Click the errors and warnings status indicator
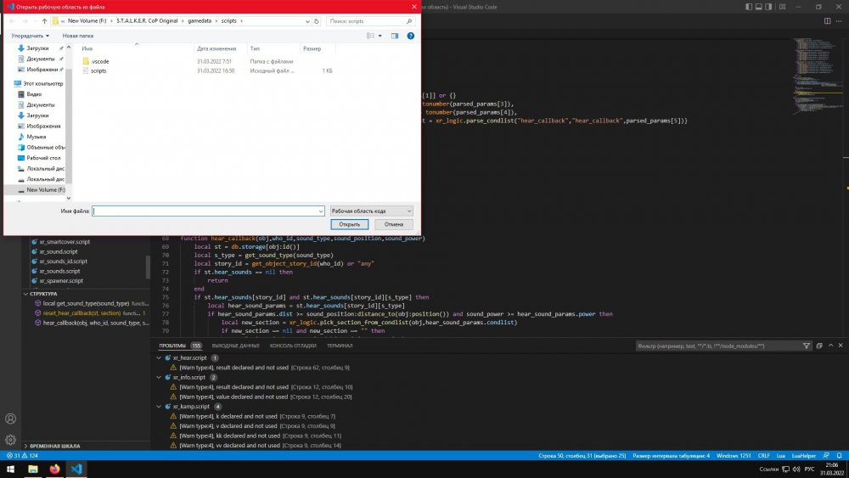Screen dimensions: 849x478 click(21, 456)
